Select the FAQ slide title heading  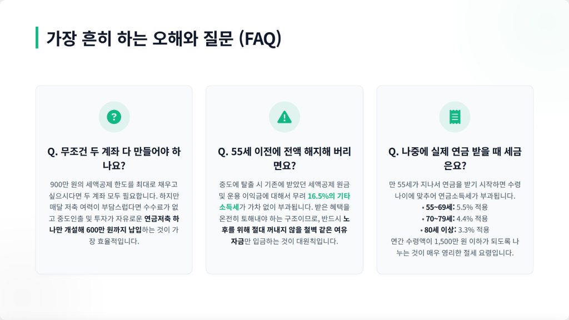[164, 38]
